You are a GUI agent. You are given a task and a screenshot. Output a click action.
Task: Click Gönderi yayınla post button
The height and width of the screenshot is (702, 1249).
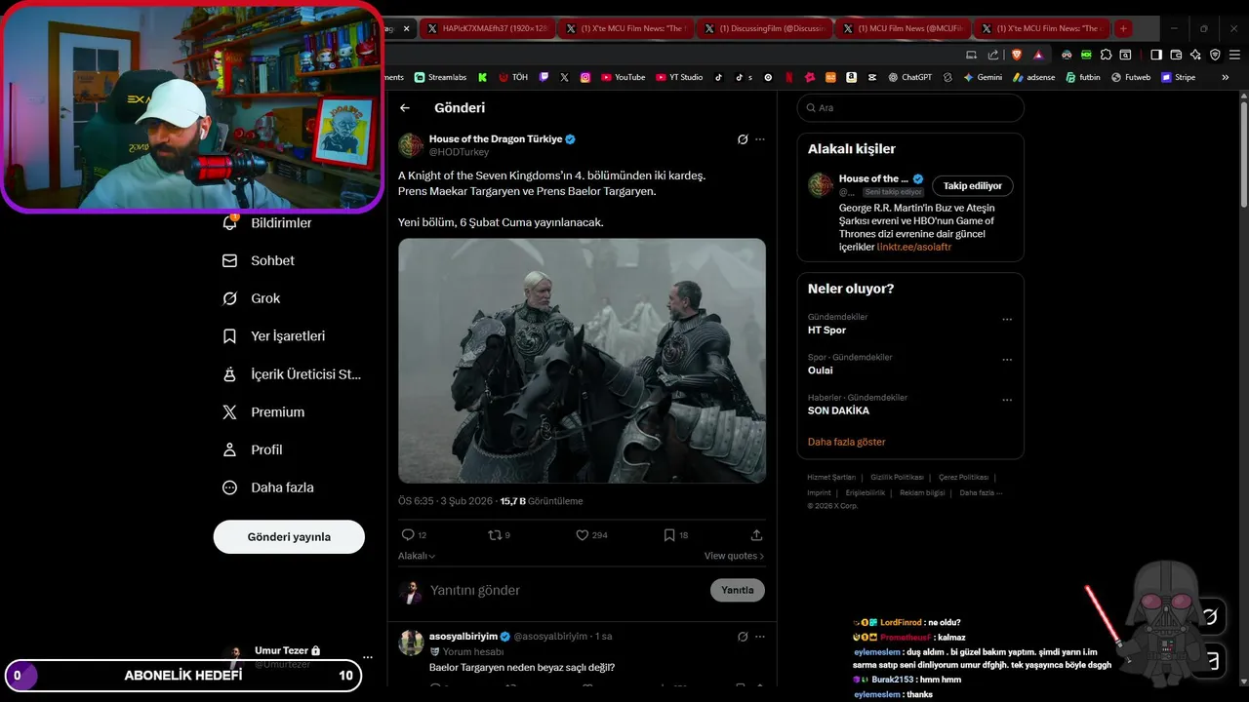[x=289, y=537]
